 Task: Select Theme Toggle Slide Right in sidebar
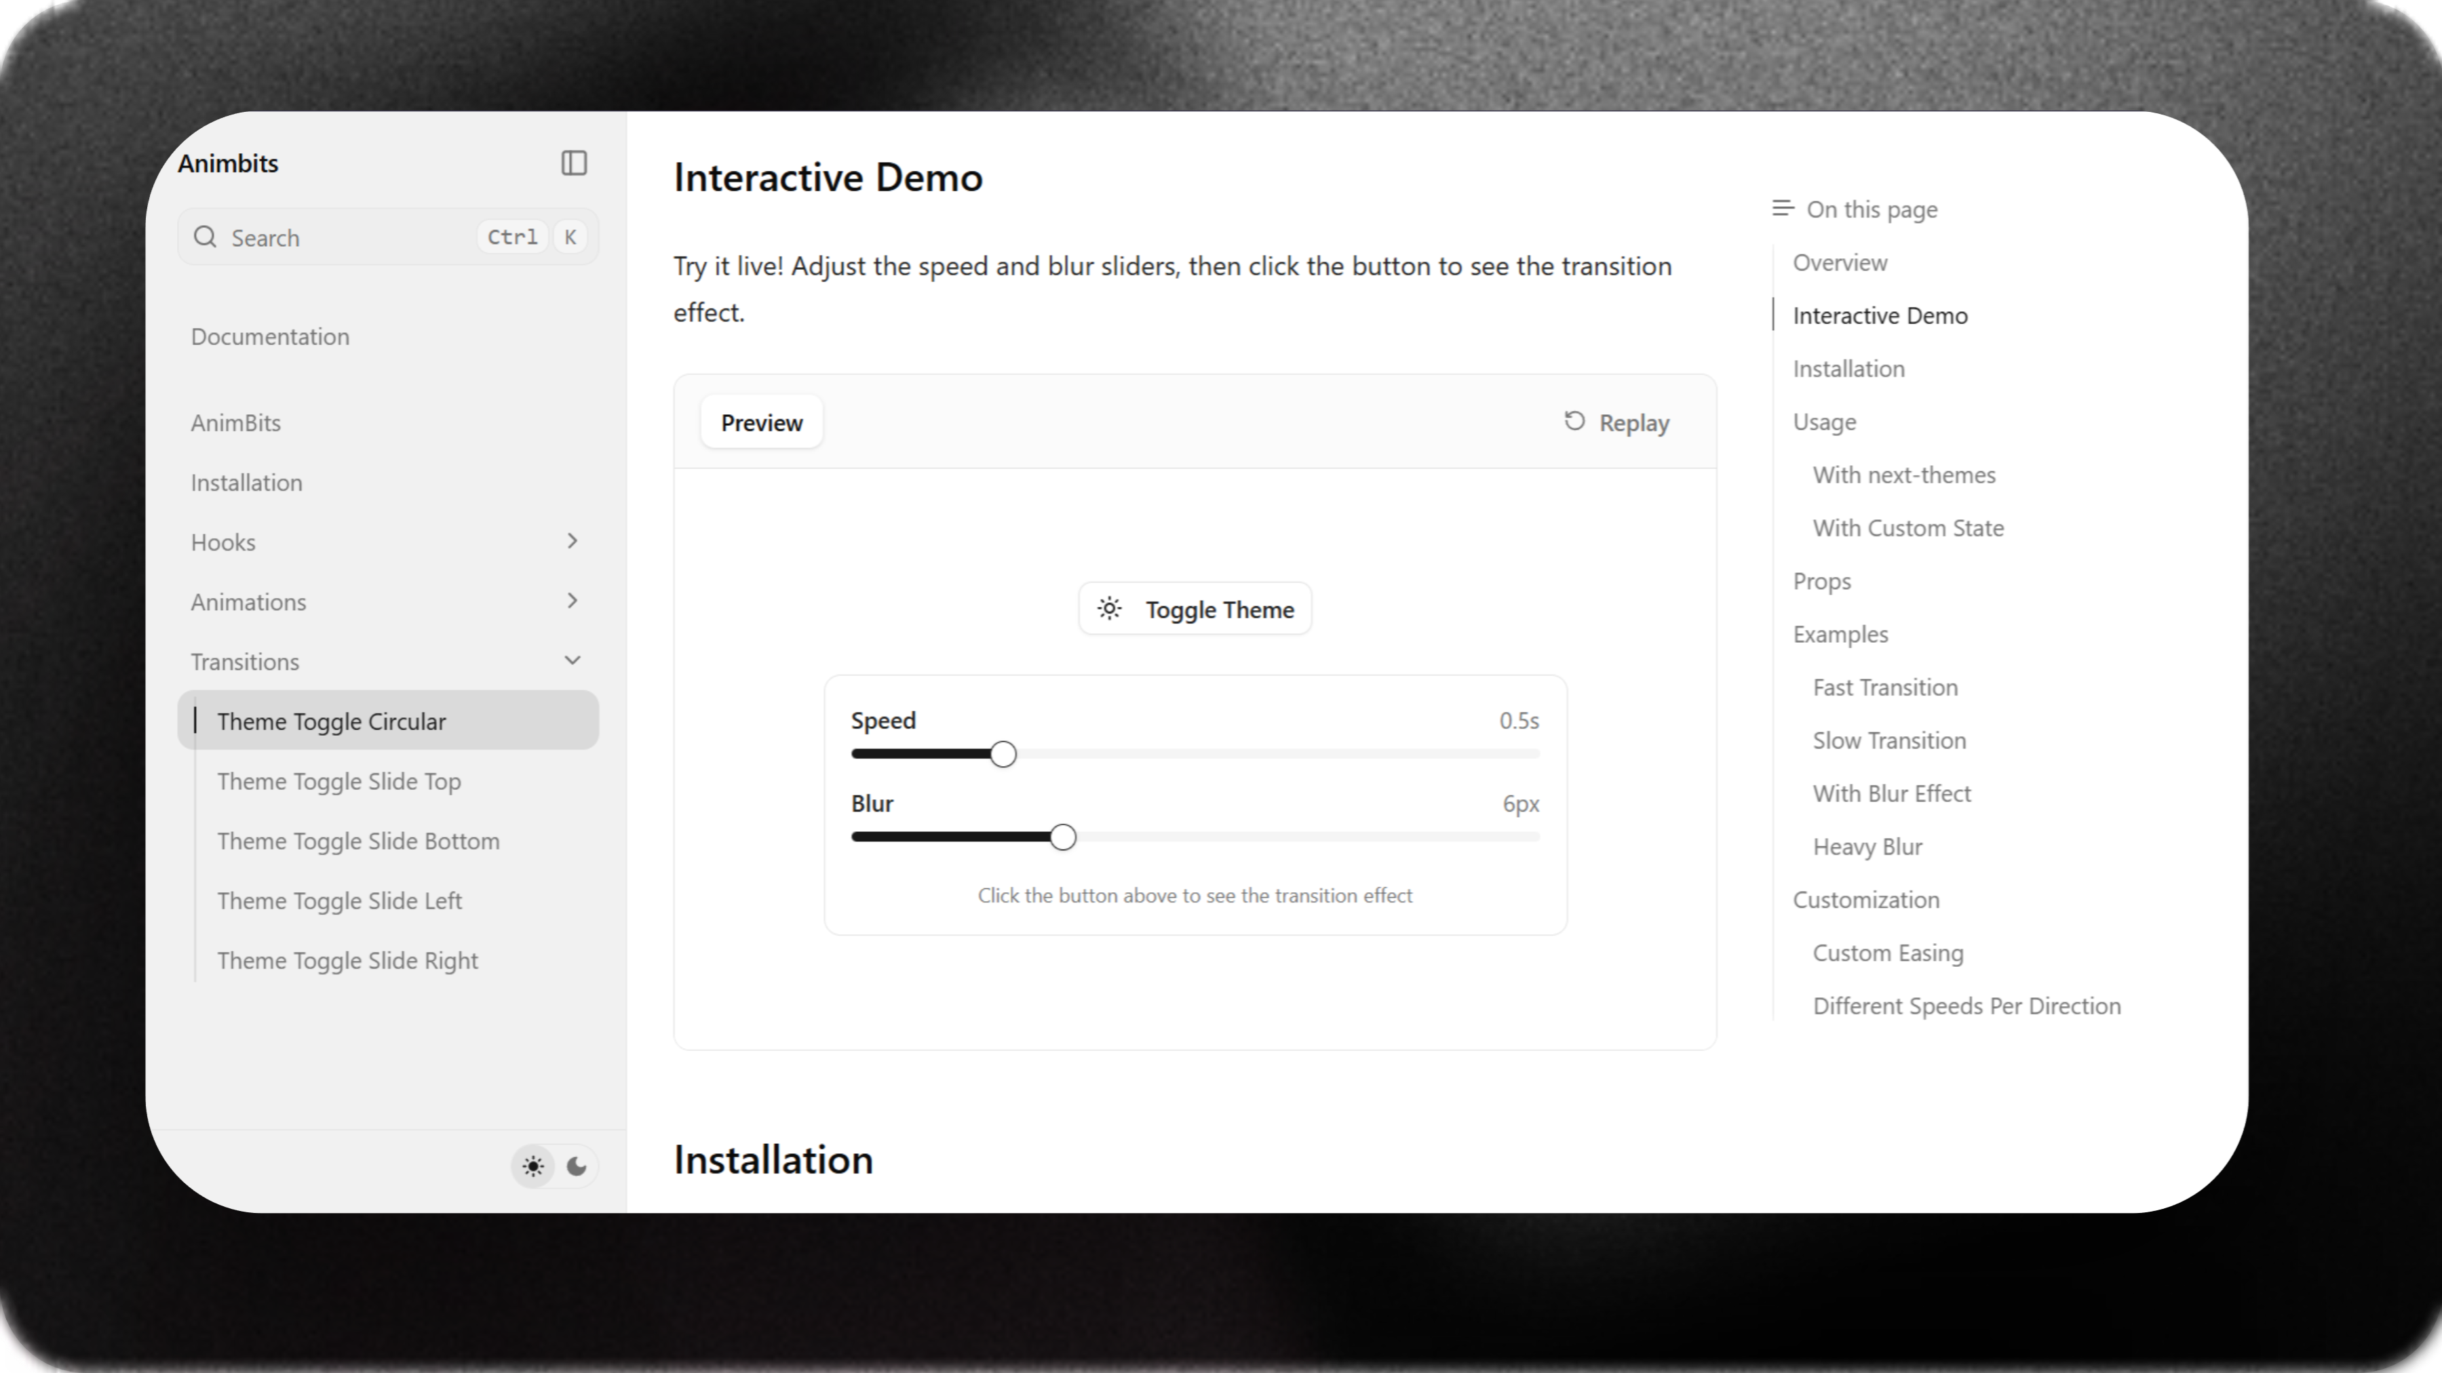[348, 960]
